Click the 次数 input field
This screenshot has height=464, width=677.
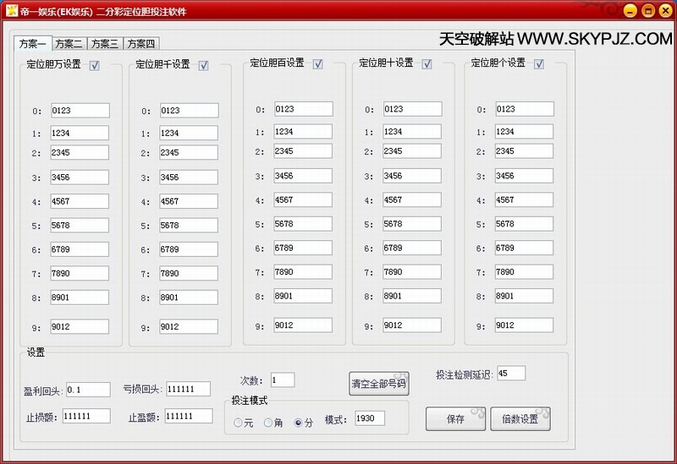283,380
